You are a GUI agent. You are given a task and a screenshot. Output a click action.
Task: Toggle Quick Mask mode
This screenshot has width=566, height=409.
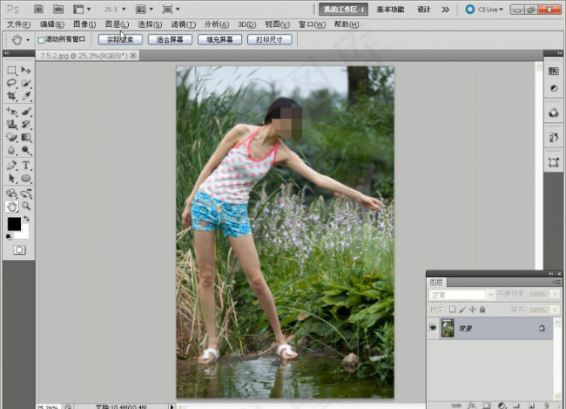tap(19, 250)
